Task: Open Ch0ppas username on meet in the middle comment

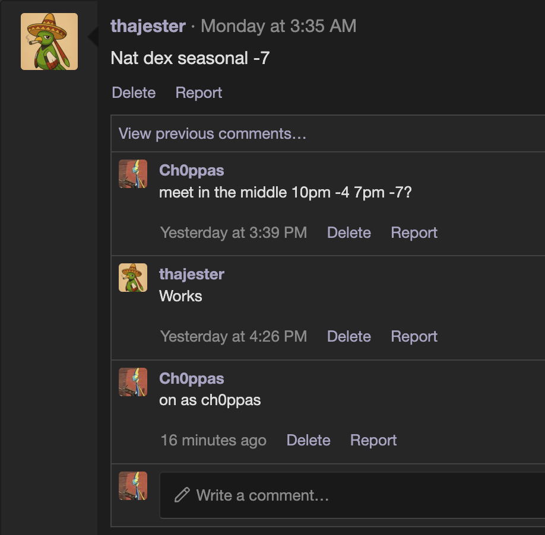Action: click(x=192, y=170)
